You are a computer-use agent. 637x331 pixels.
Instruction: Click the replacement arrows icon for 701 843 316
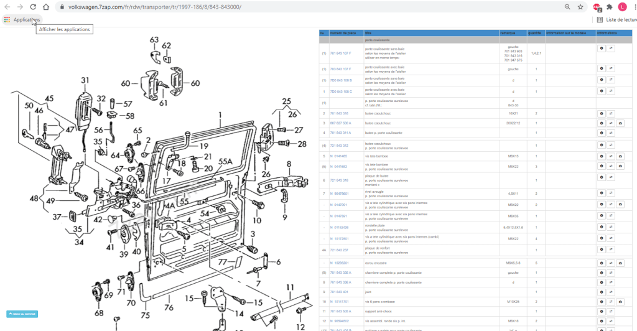tap(611, 114)
